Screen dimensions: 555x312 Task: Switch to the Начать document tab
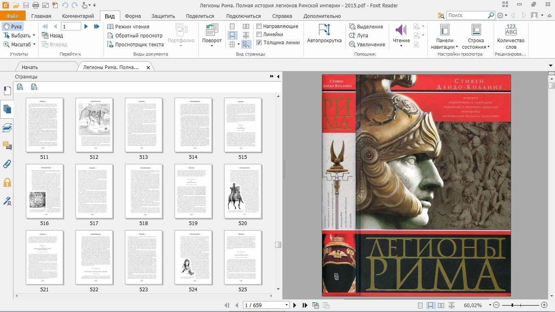pos(30,67)
